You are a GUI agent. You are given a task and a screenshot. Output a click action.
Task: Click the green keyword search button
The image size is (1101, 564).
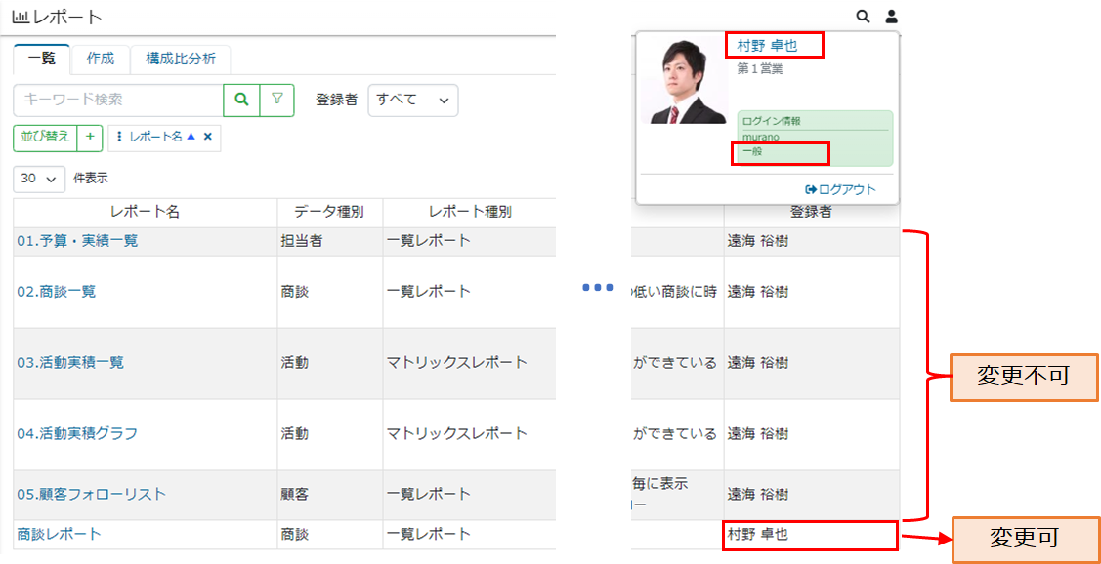coord(241,101)
